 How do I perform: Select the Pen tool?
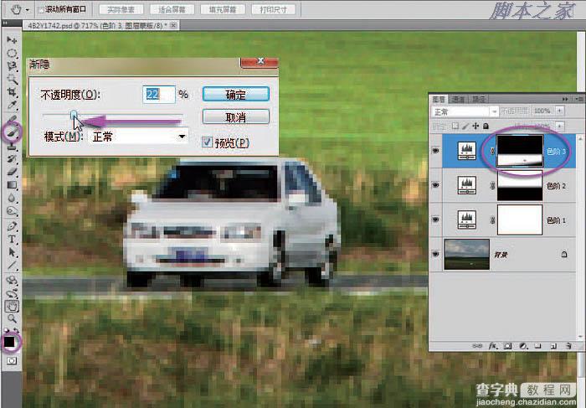pos(12,226)
